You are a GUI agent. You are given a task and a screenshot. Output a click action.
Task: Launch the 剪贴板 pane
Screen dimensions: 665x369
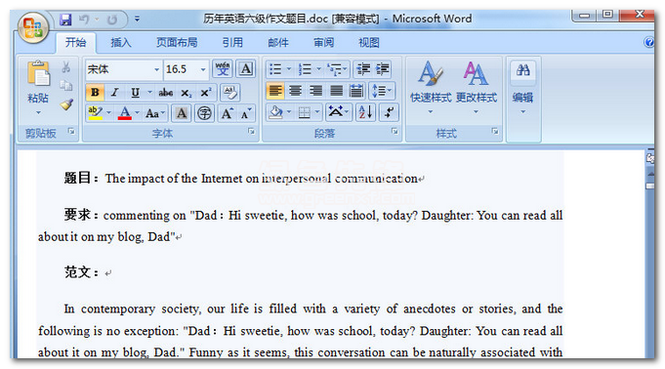click(71, 132)
